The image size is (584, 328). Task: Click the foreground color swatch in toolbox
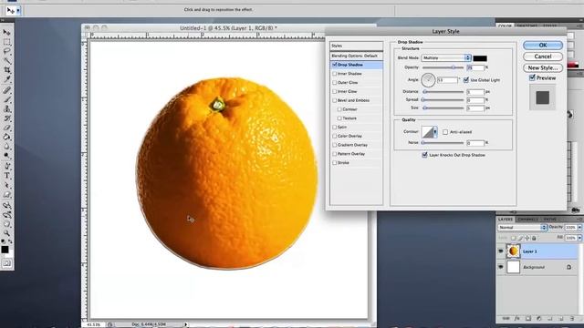[5, 250]
